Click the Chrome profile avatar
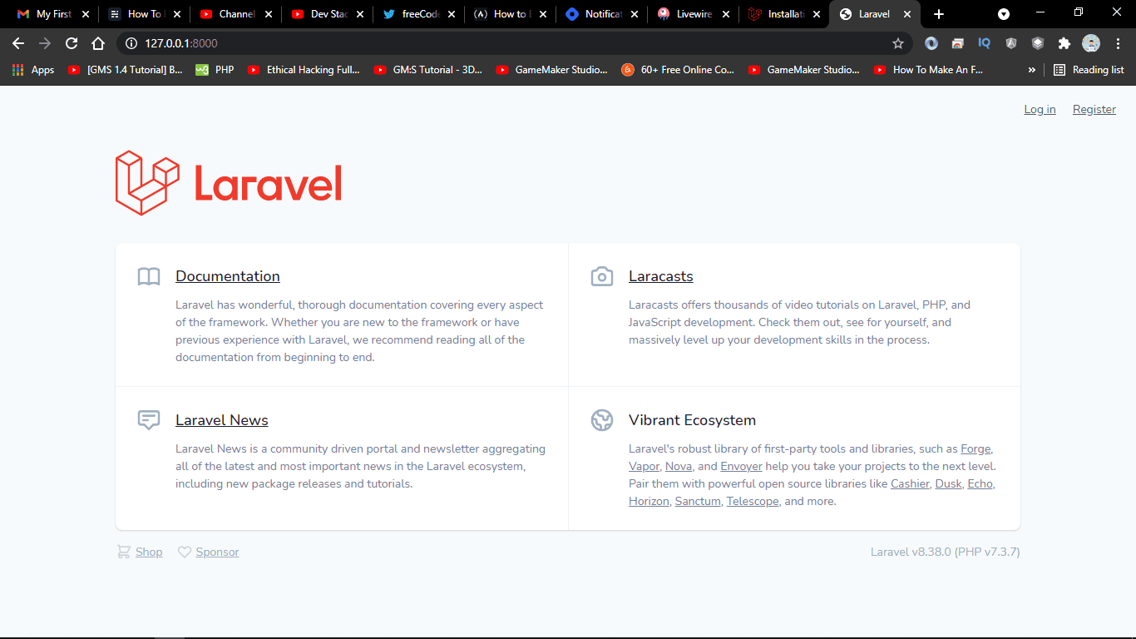 (1090, 43)
